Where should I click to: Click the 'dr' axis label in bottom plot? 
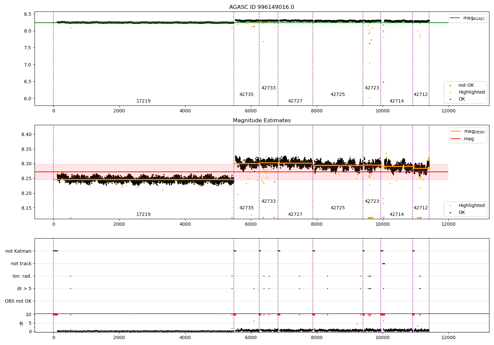(x=21, y=323)
